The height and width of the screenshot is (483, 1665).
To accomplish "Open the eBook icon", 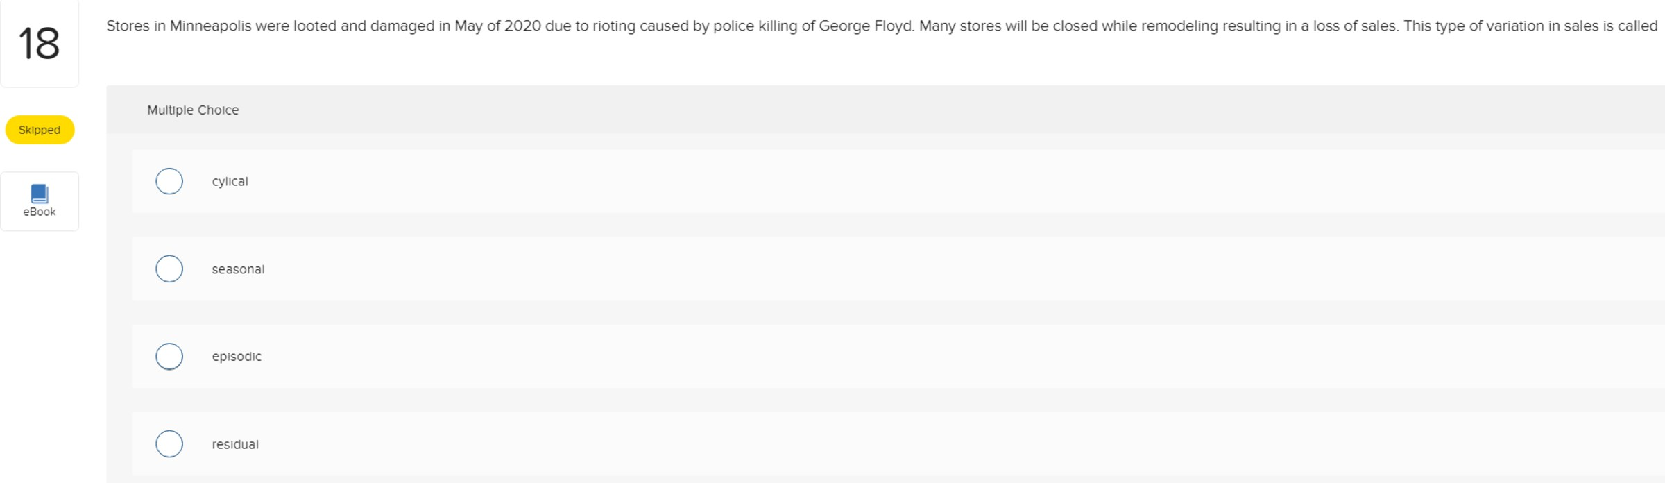I will point(40,194).
